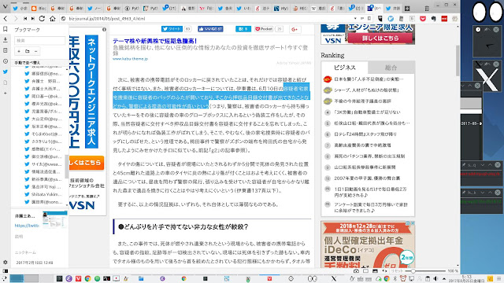The image size is (504, 283).
Task: Open the Vivaldi main menu
Action: 5,7
